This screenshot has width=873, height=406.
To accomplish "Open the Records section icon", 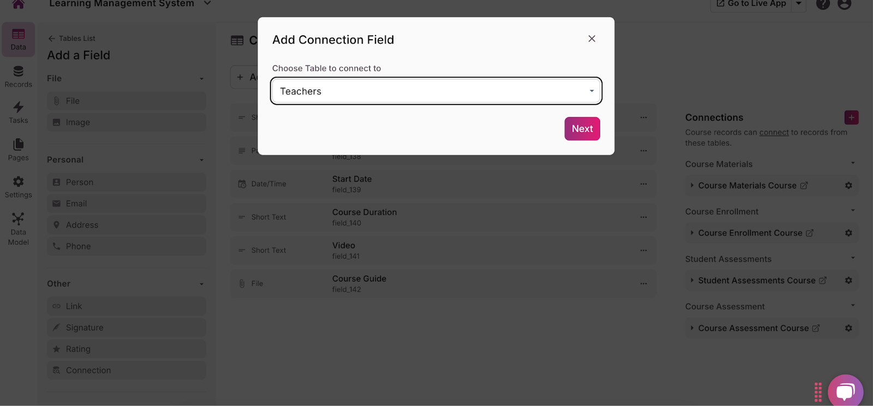I will pos(18,76).
